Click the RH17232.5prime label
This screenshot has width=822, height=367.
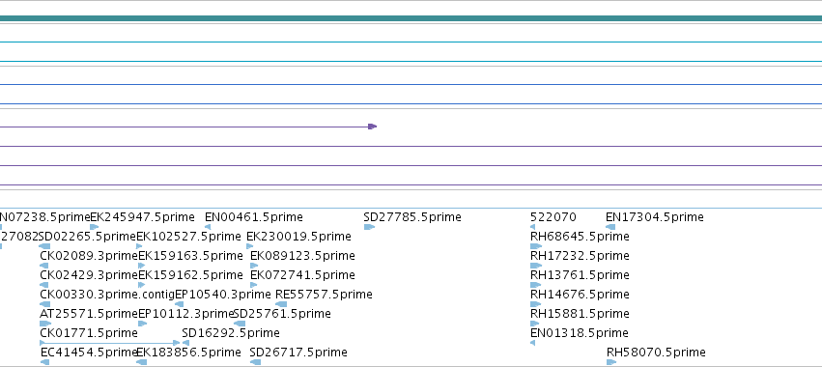click(580, 256)
